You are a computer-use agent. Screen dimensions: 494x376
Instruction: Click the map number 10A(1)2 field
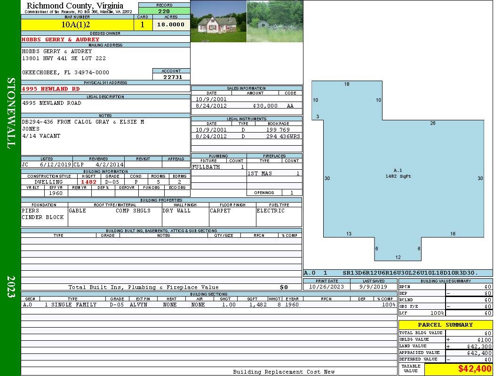tap(77, 24)
